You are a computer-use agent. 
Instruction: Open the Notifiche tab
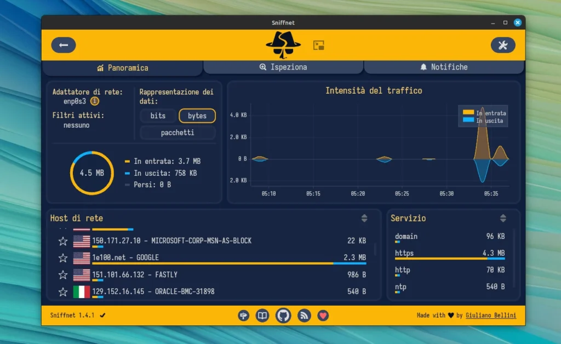tap(444, 67)
